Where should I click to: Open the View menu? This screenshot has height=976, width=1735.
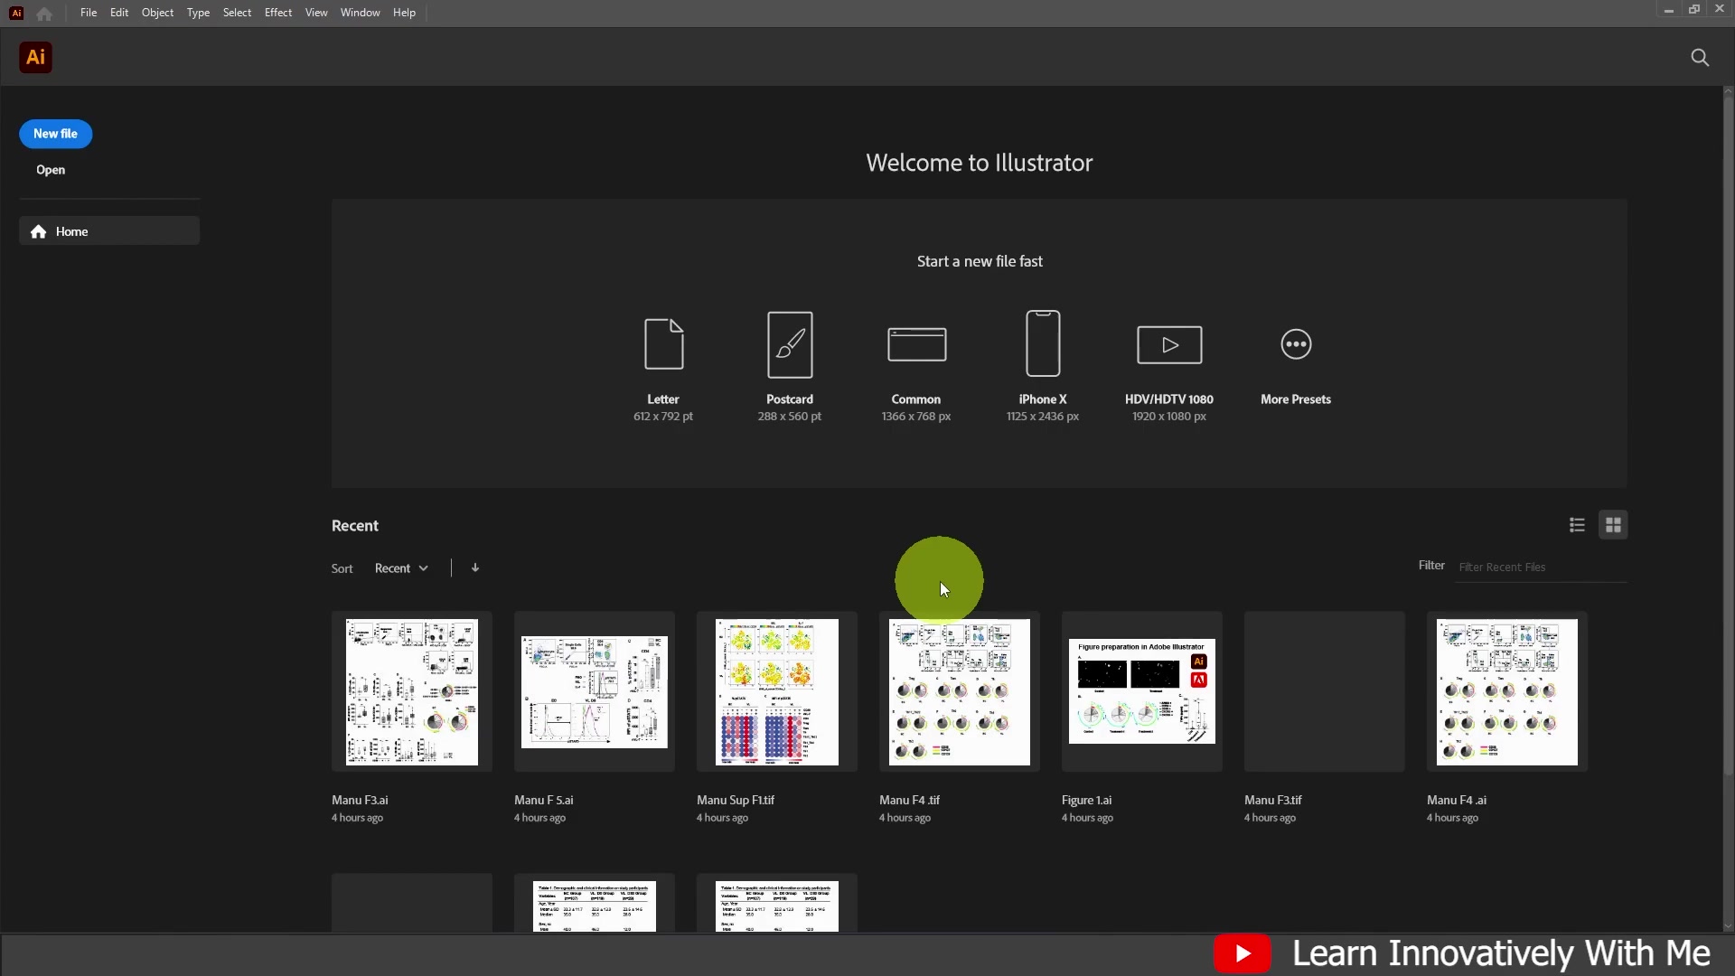[316, 13]
